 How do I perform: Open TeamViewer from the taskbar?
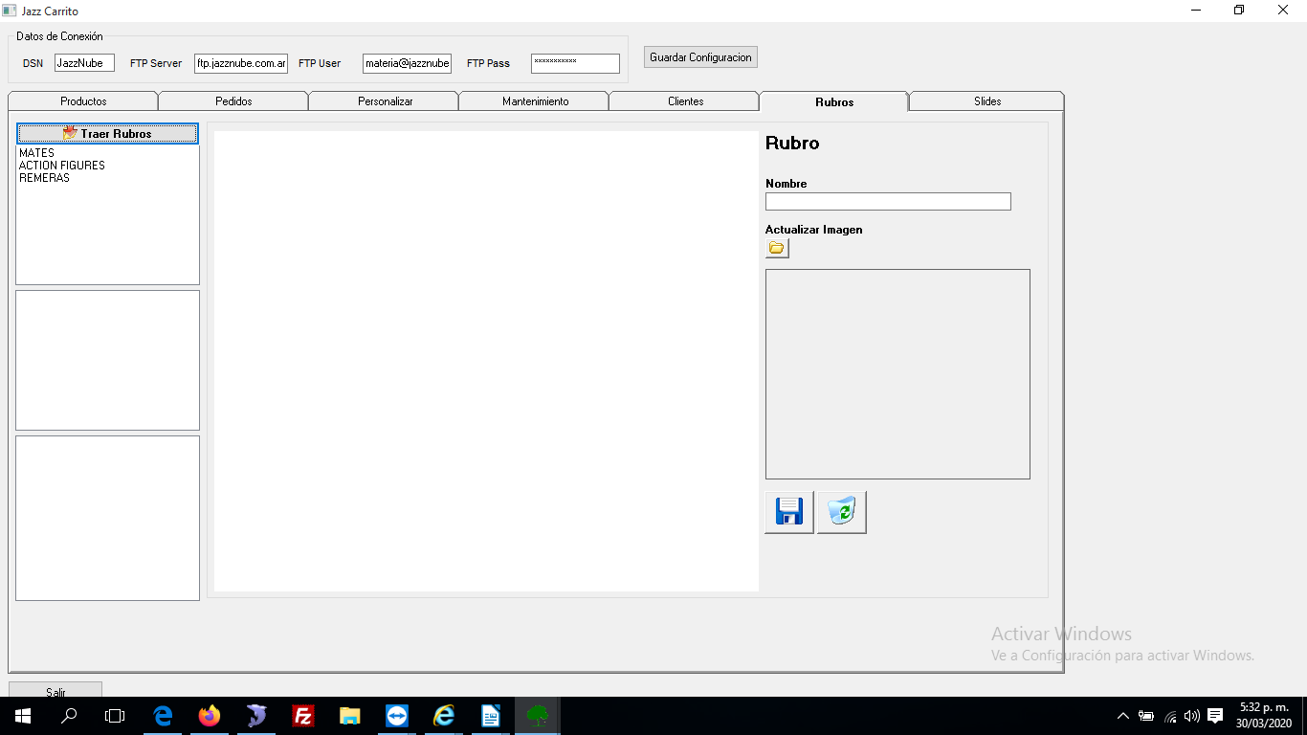[x=397, y=716]
